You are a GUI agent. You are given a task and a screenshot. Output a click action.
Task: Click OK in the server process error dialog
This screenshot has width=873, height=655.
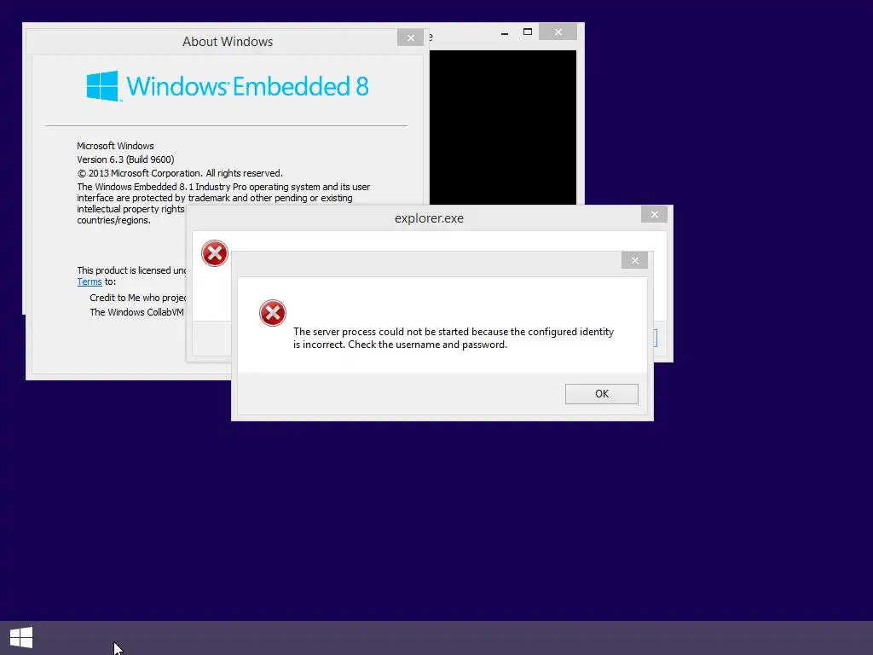601,394
